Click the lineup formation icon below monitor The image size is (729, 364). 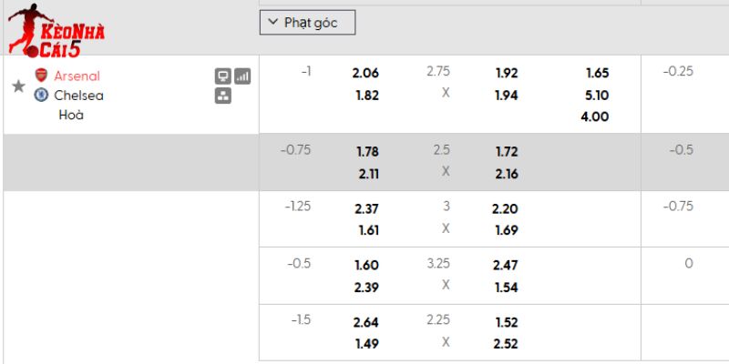pos(223,95)
